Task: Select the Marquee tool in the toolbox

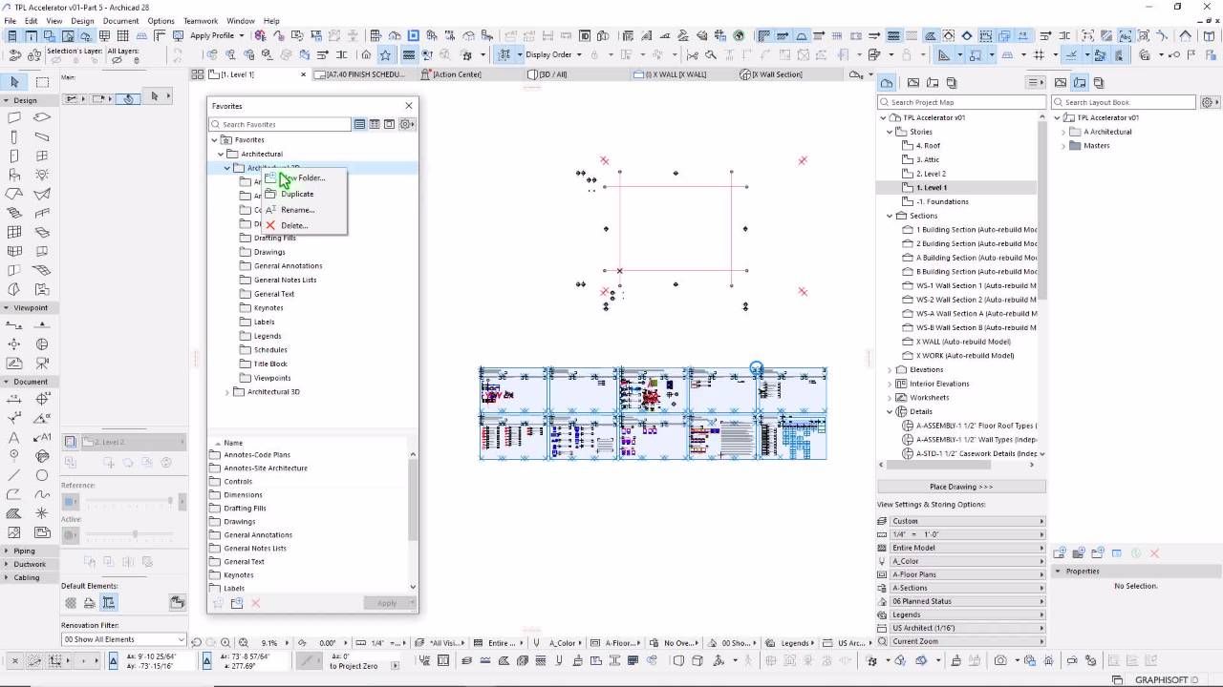Action: 42,82
